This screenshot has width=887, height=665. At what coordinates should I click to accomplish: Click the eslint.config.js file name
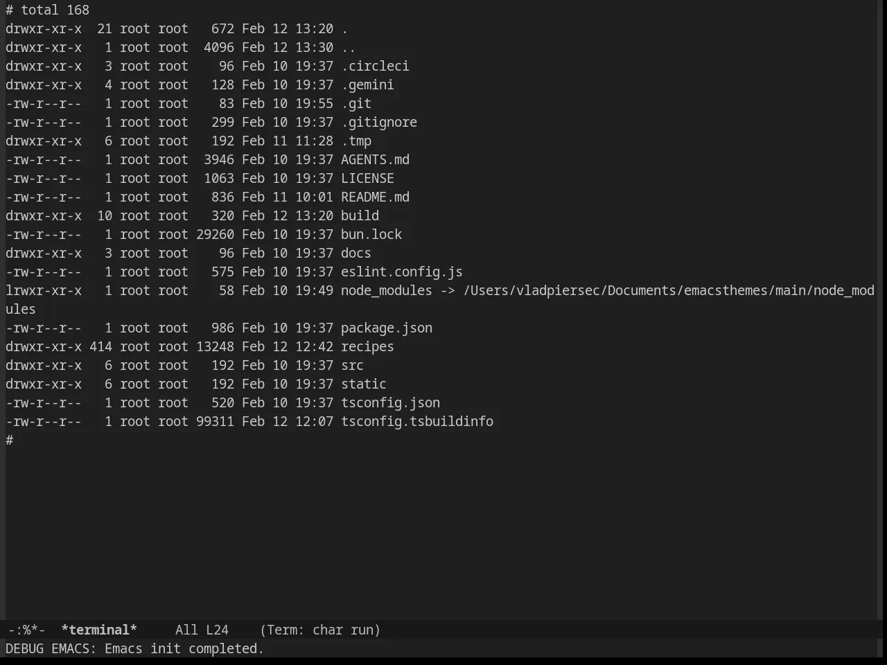click(x=402, y=272)
